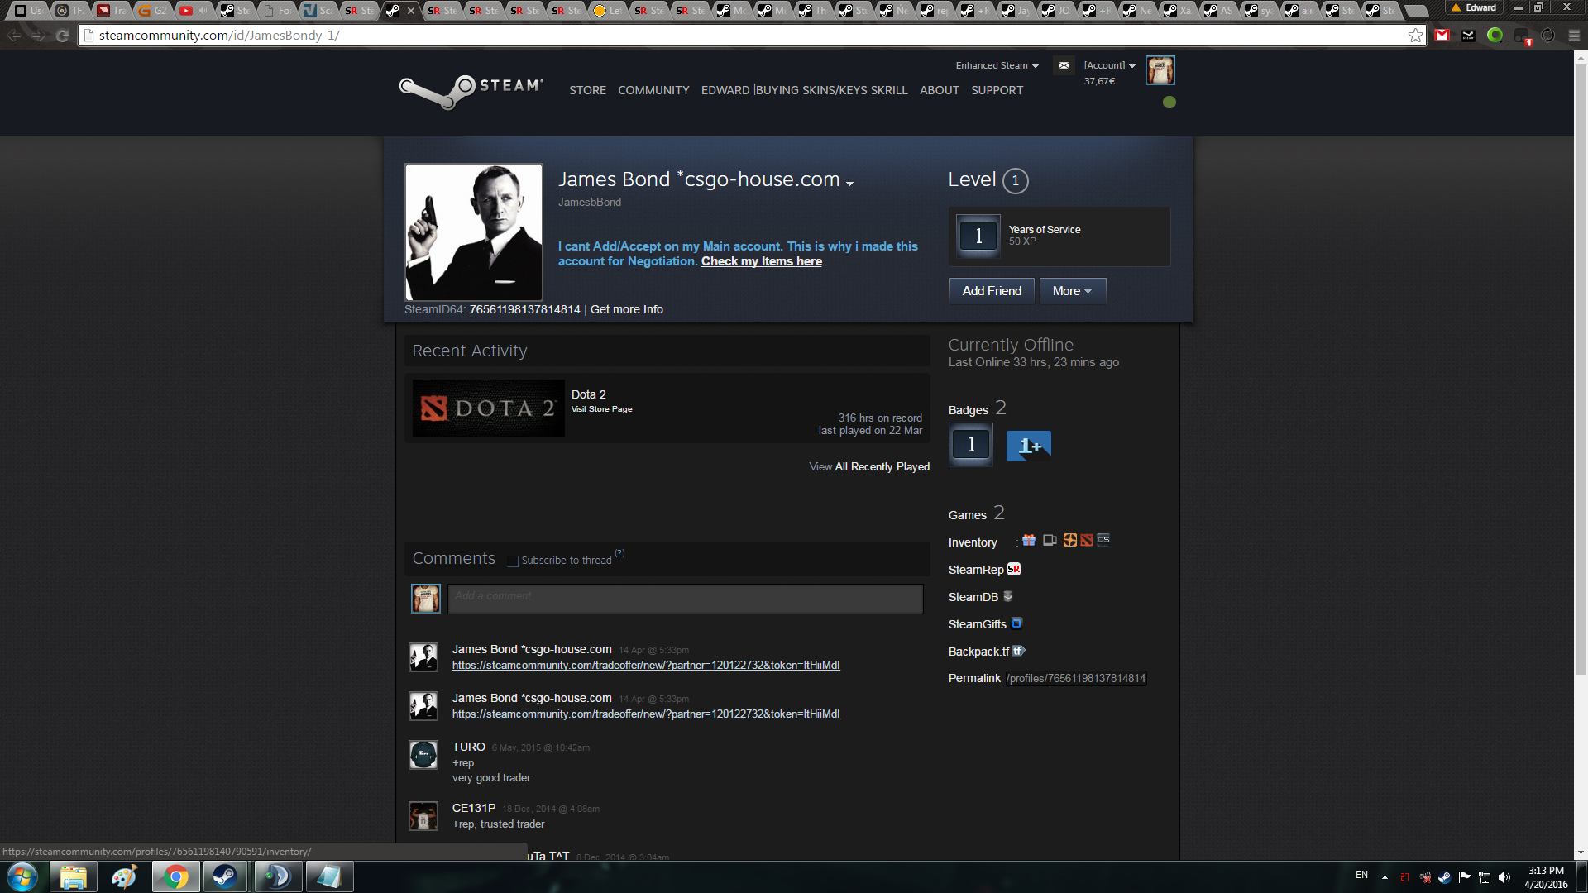
Task: Launch Steam from the Windows taskbar
Action: click(225, 876)
